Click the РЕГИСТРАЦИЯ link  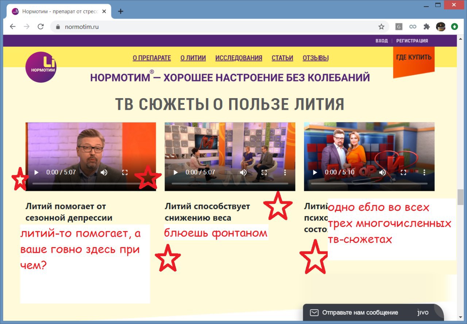412,40
